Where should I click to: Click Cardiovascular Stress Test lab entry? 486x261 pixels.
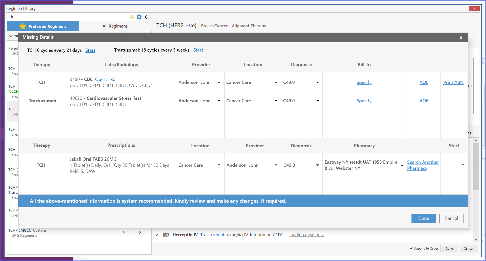[114, 98]
